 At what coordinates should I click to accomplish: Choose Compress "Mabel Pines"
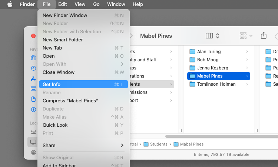[83, 101]
